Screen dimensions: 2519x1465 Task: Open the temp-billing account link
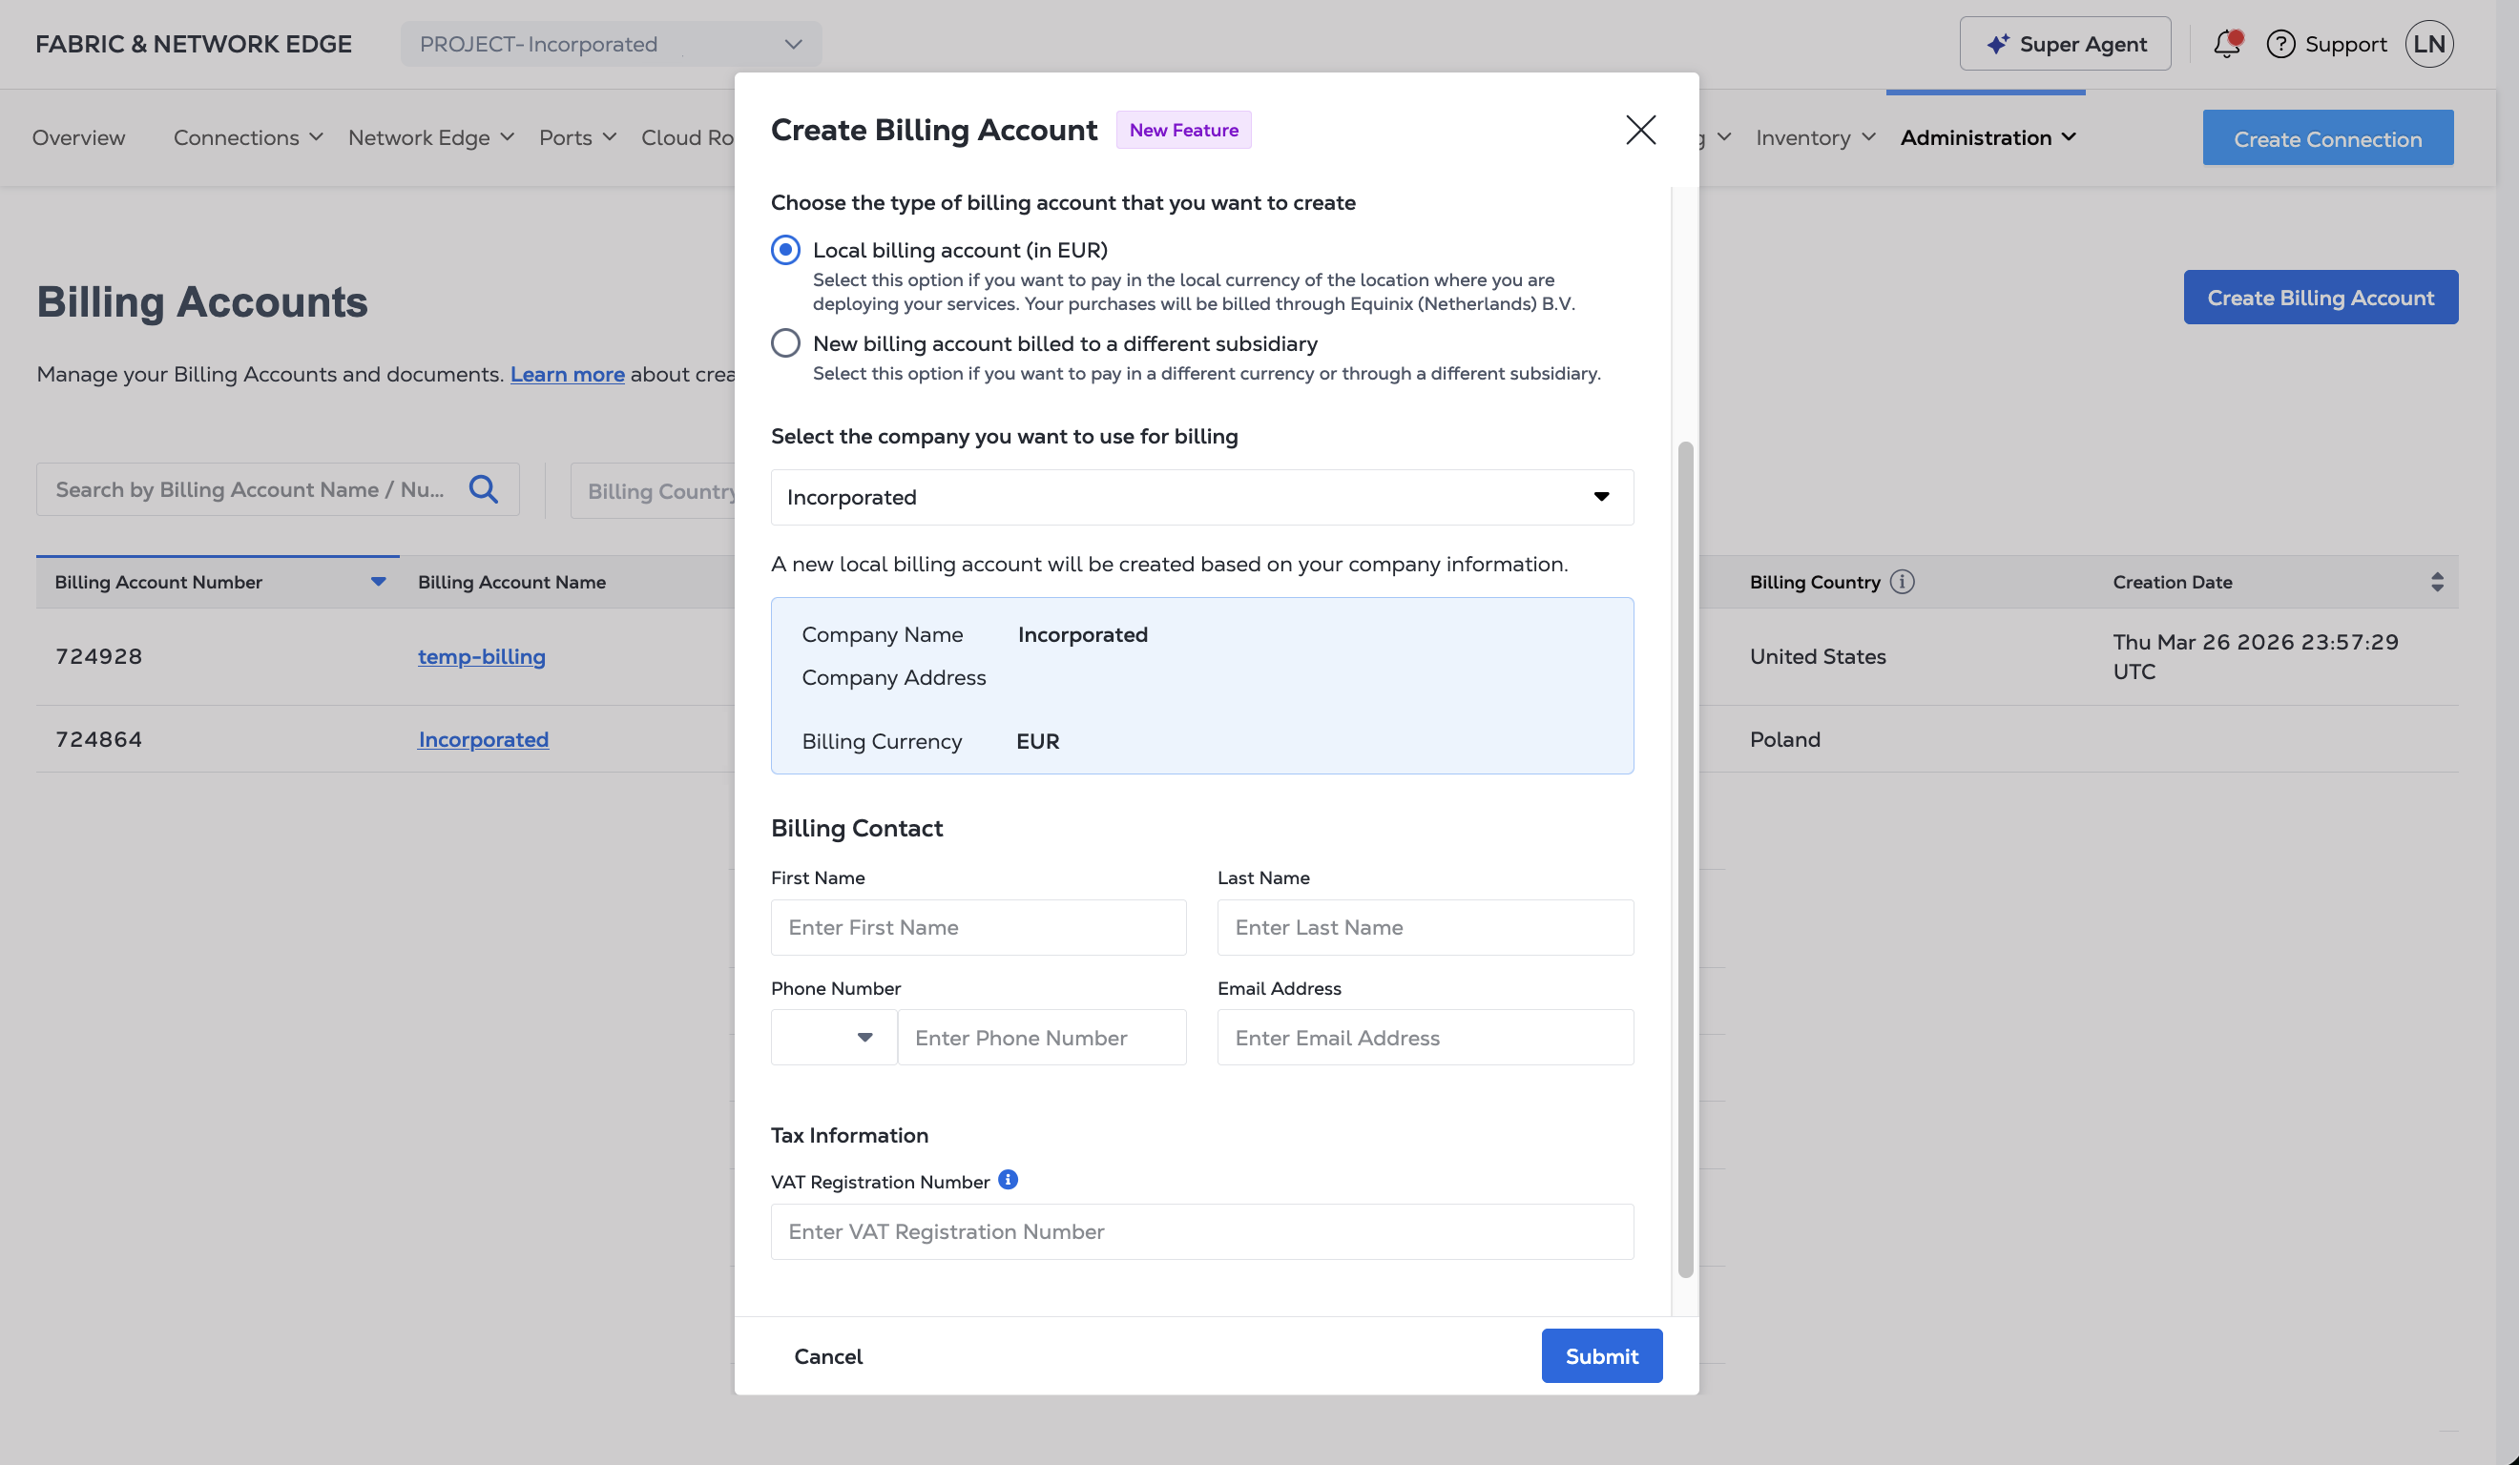[482, 656]
